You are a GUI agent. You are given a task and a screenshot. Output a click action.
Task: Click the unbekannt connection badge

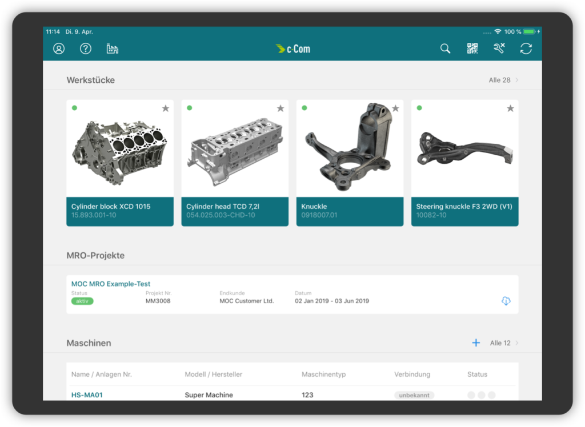tap(414, 395)
